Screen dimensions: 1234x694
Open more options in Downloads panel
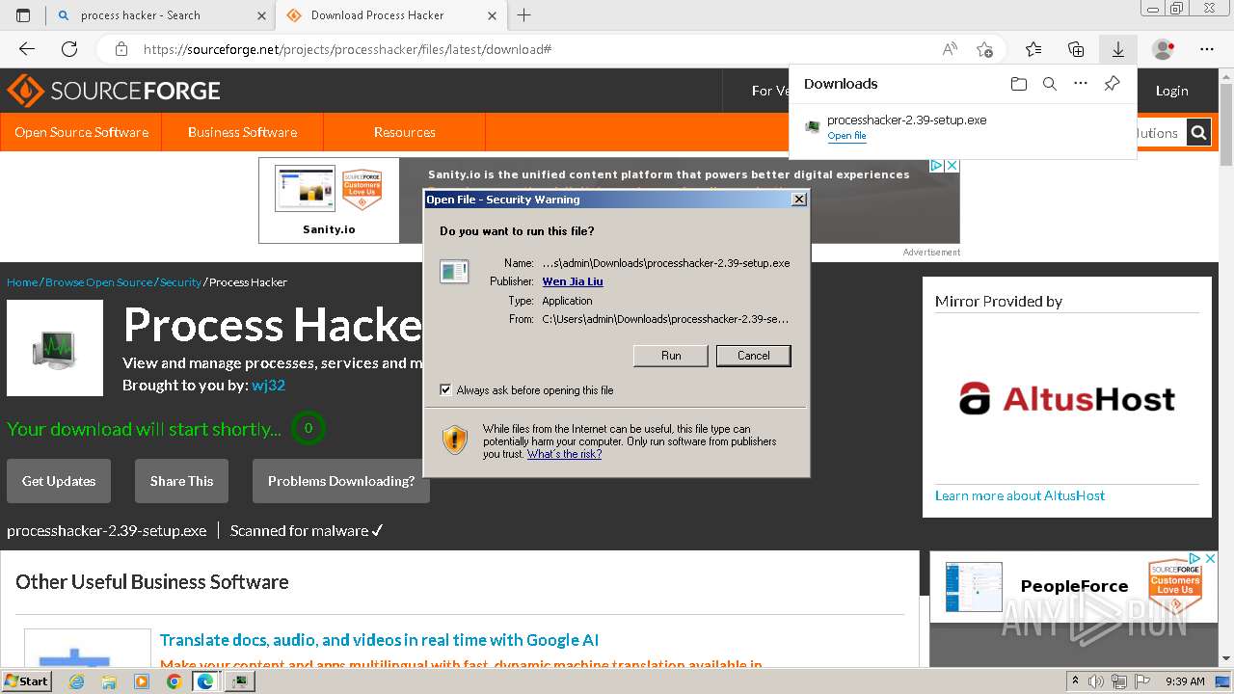1081,84
